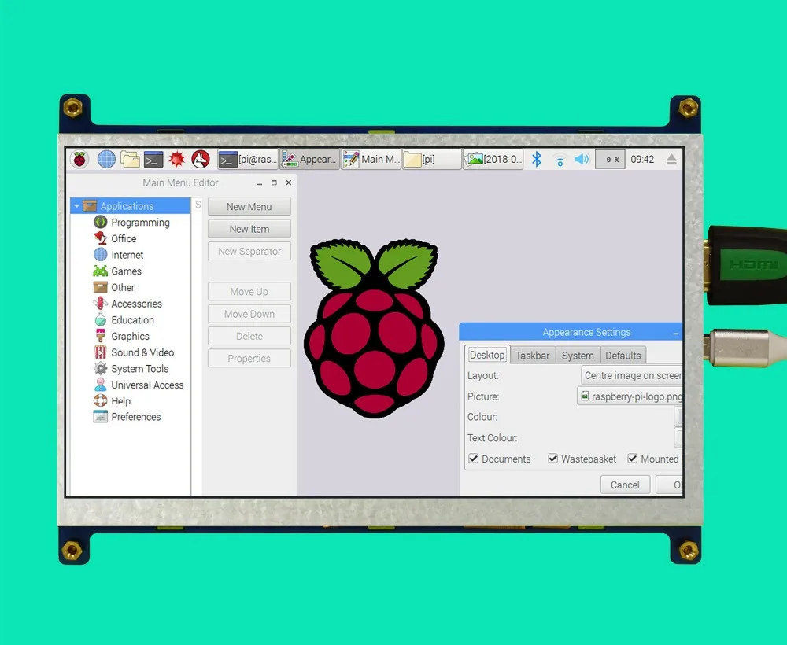Image resolution: width=787 pixels, height=645 pixels.
Task: Switch to the 2018-0... image taskbar button
Action: [493, 160]
